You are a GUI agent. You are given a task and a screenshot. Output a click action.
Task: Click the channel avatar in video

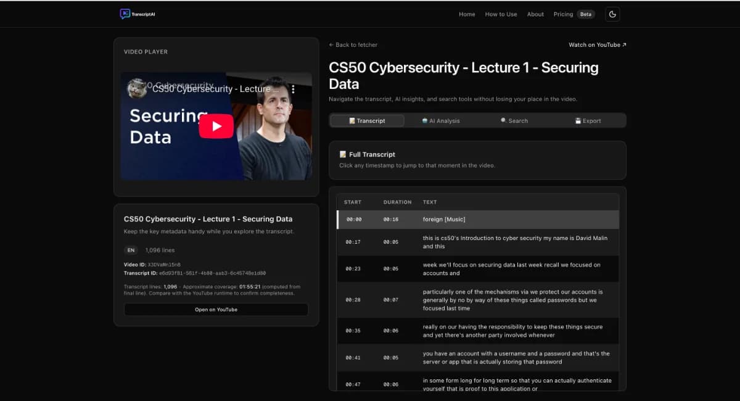[137, 89]
